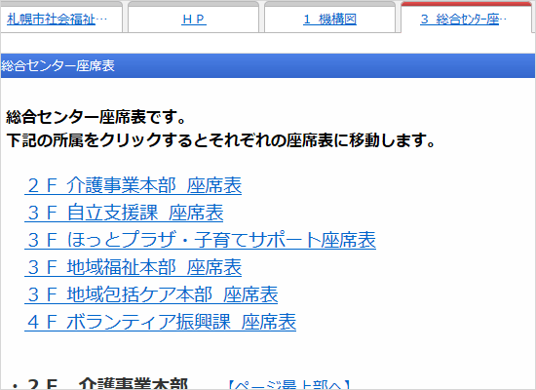Jump to 3F 地域福祉本部 座席表
Viewport: 536px width, 390px height.
[133, 267]
